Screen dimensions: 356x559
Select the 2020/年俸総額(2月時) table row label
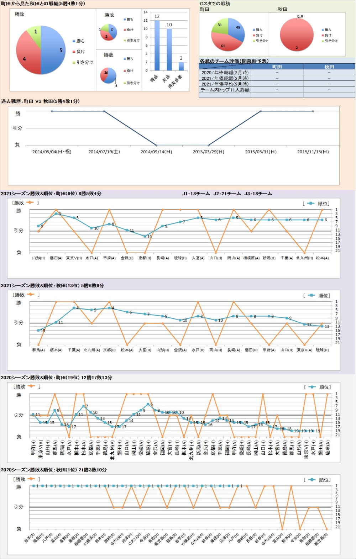[225, 73]
